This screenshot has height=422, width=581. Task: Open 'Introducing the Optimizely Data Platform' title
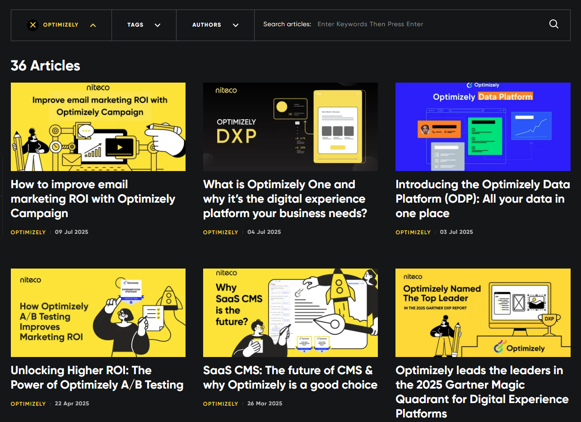point(483,199)
